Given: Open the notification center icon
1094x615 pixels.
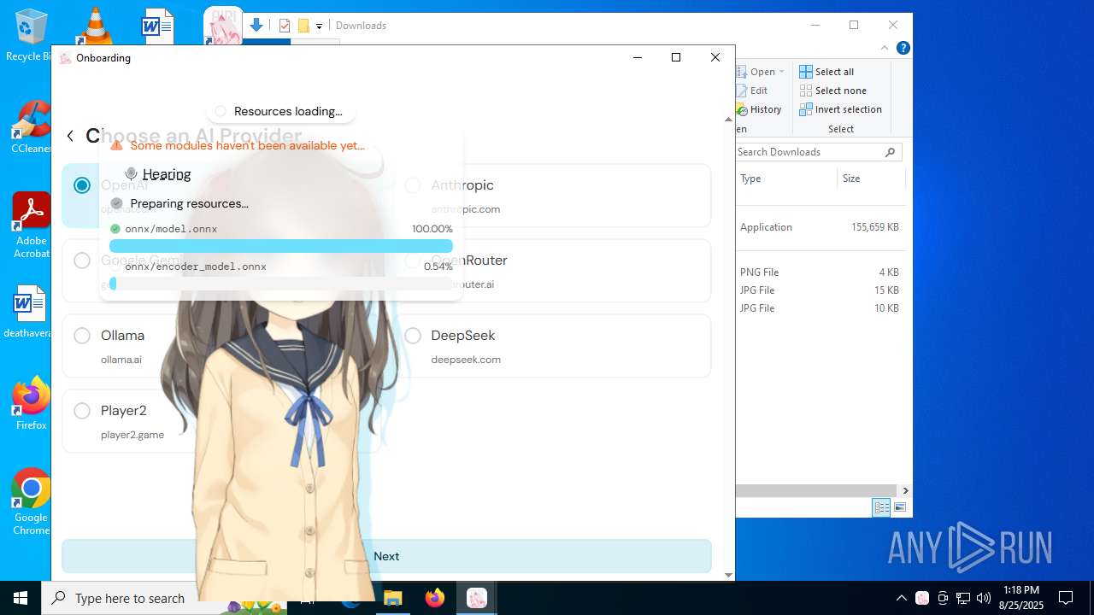Looking at the screenshot, I should [1066, 598].
